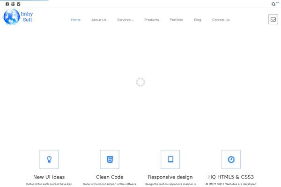
Task: Open the Products menu item
Action: click(152, 20)
